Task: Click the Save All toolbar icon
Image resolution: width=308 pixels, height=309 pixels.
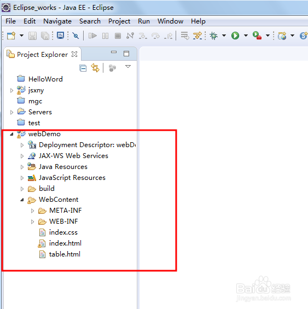Action: pyautogui.click(x=45, y=36)
